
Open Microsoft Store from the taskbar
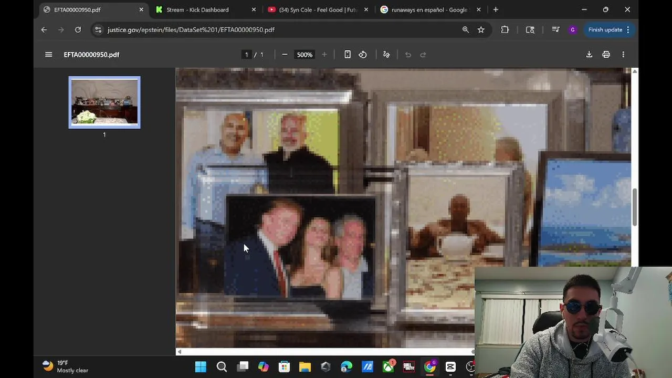pos(284,367)
